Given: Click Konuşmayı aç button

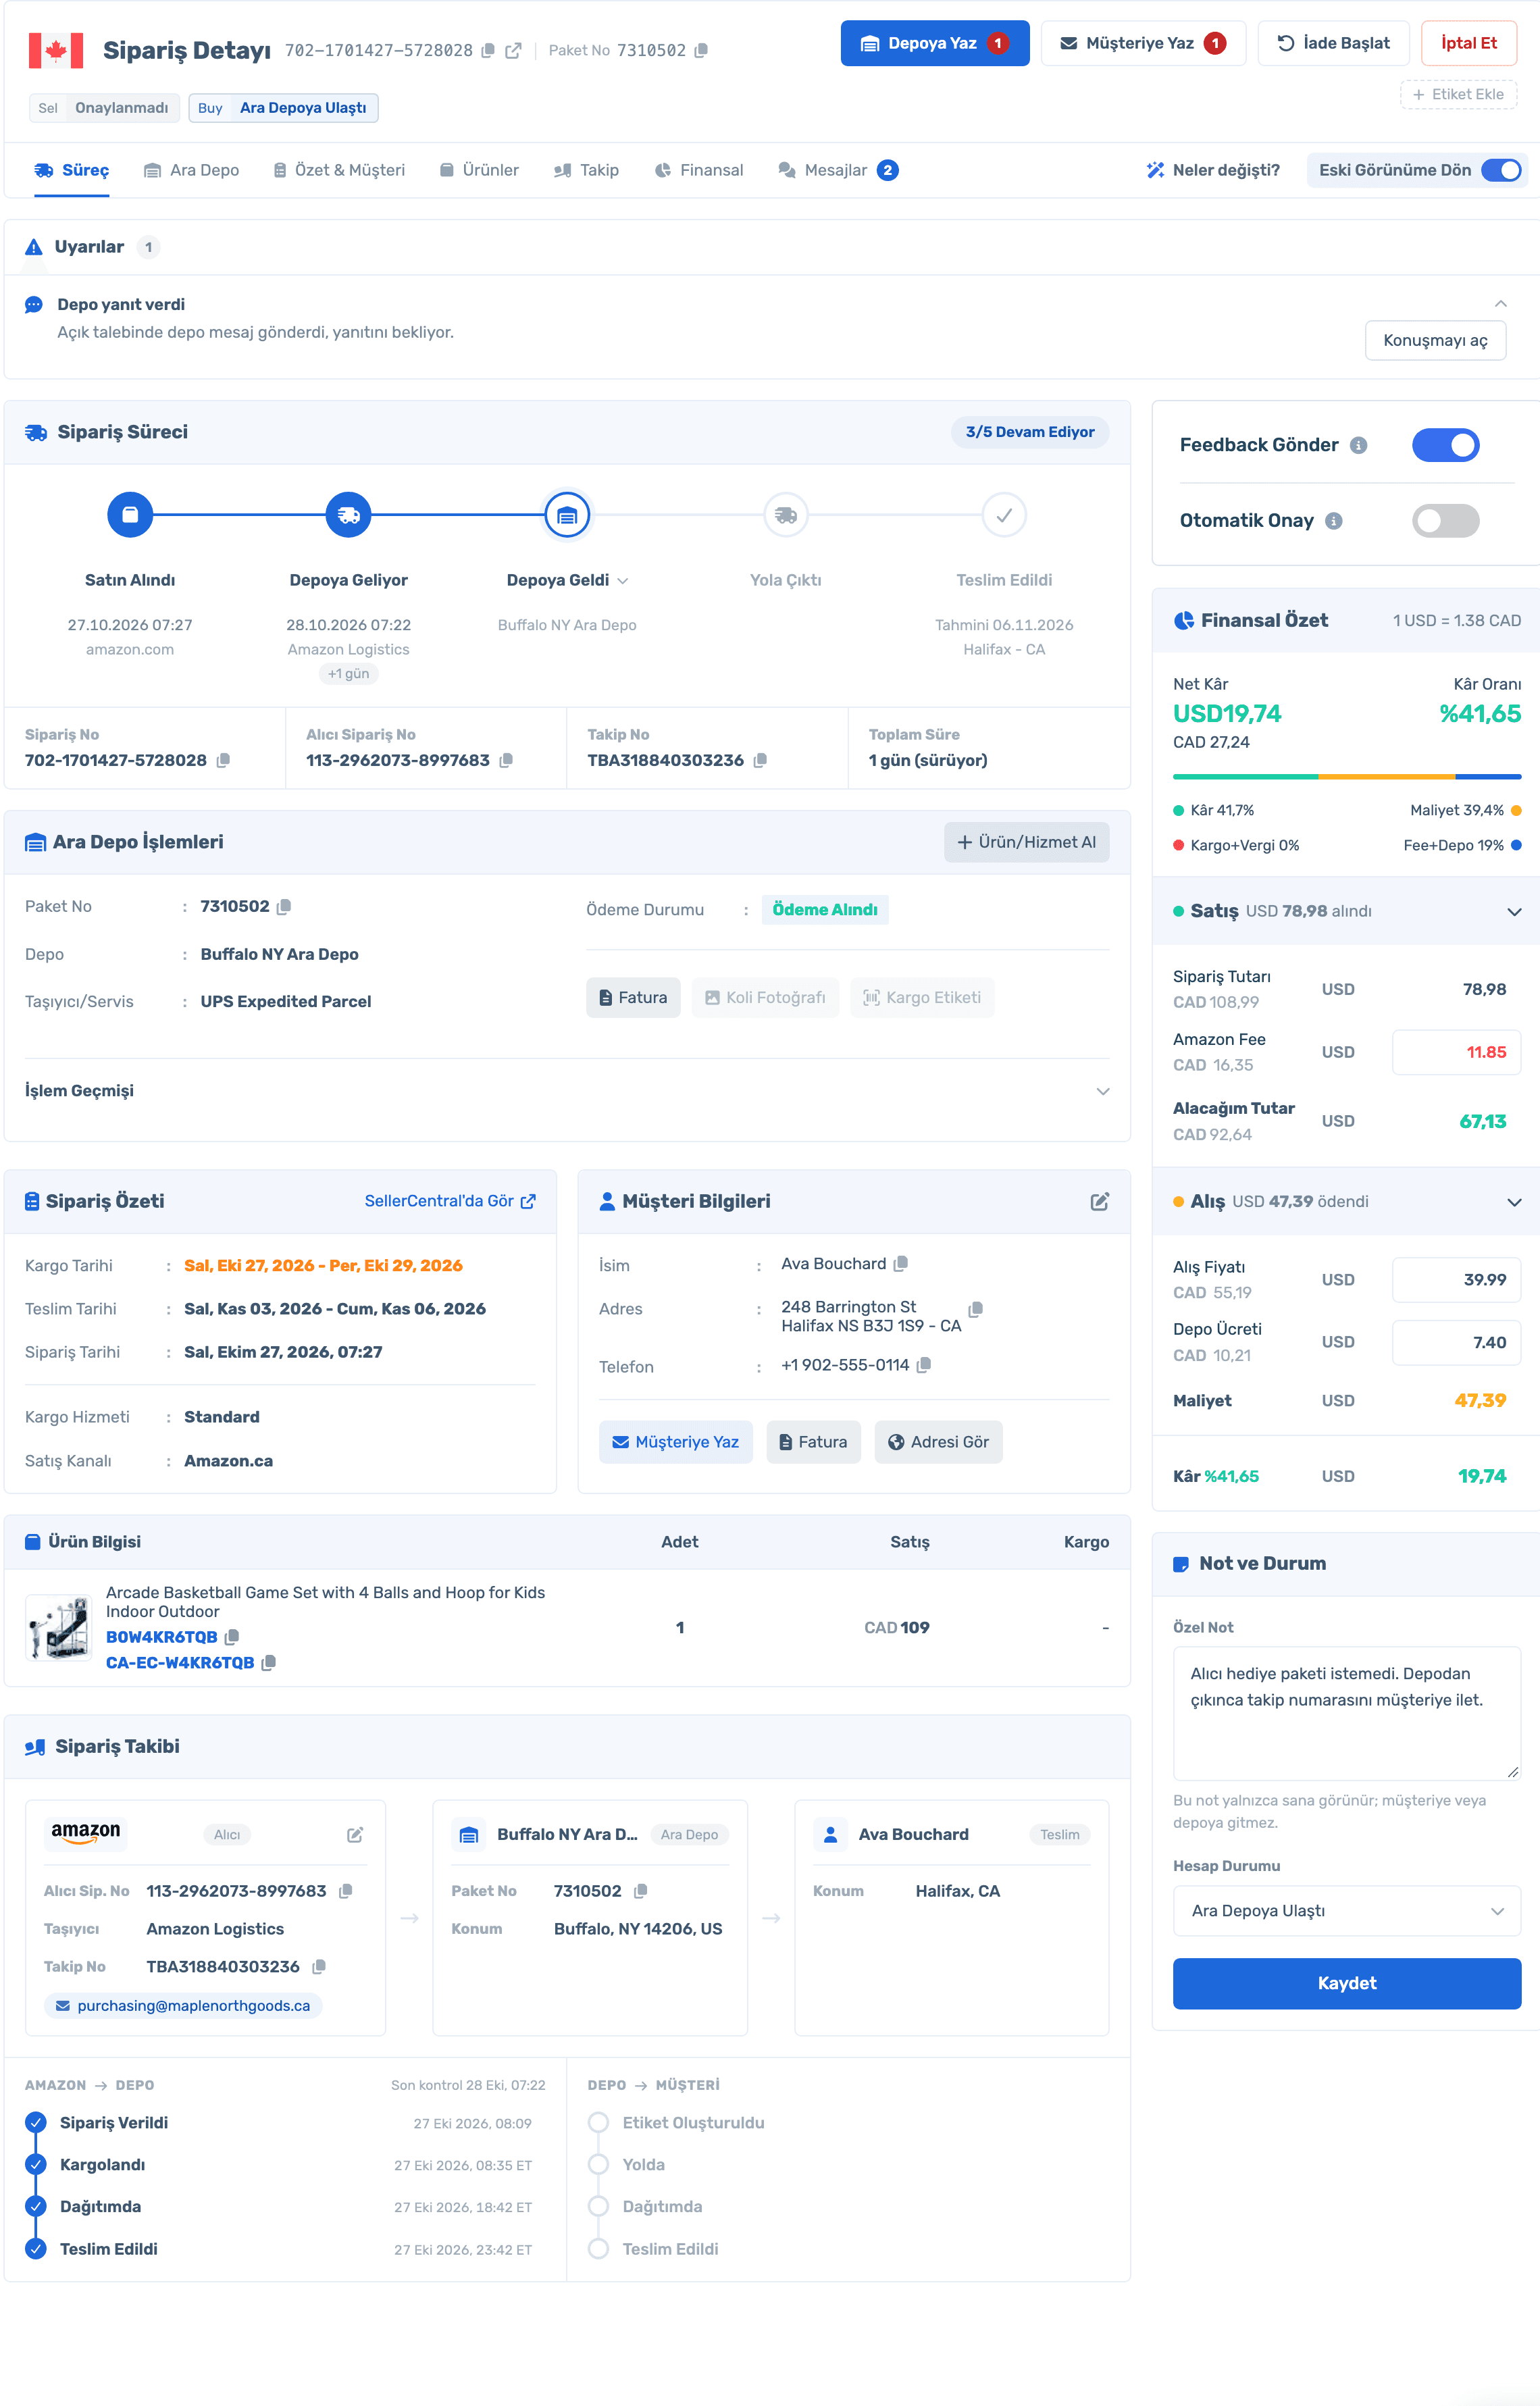Looking at the screenshot, I should pos(1435,340).
